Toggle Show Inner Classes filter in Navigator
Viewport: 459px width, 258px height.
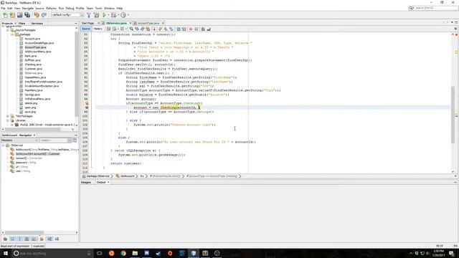pyautogui.click(x=34, y=239)
